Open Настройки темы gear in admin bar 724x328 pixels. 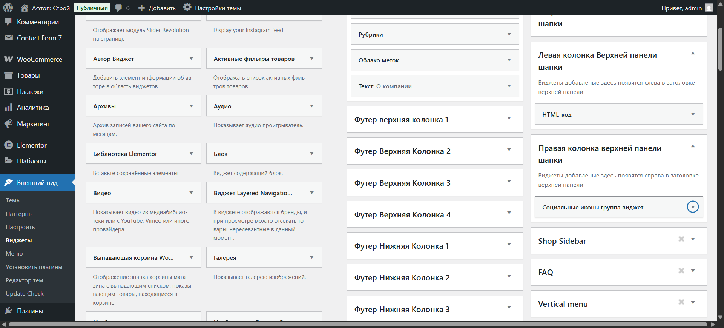(x=187, y=7)
